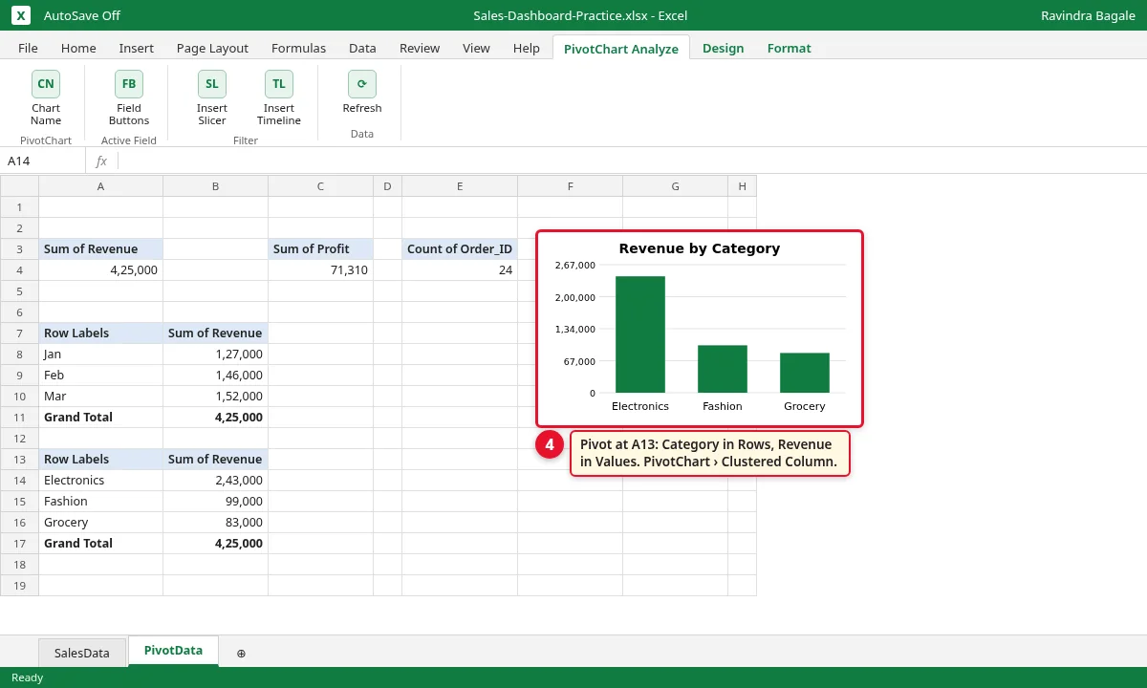The image size is (1147, 688).
Task: Click the Select All corner of the grid
Action: click(x=19, y=186)
